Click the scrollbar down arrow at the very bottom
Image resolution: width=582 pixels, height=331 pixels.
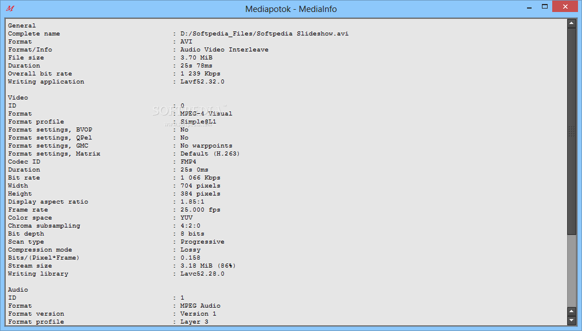point(571,320)
